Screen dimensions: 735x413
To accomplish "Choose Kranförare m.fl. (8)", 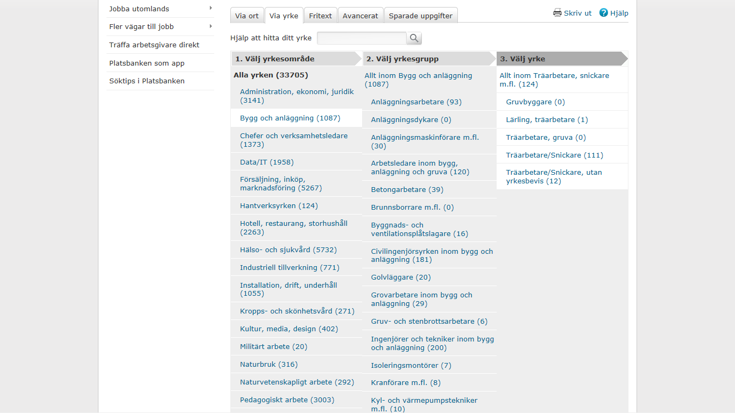I will click(406, 382).
